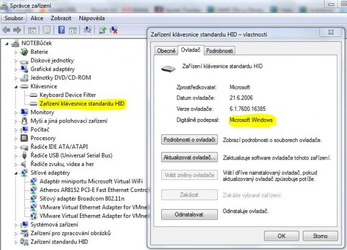
Task: Click the highlighted Microsoft Windows signer text
Action: point(251,120)
